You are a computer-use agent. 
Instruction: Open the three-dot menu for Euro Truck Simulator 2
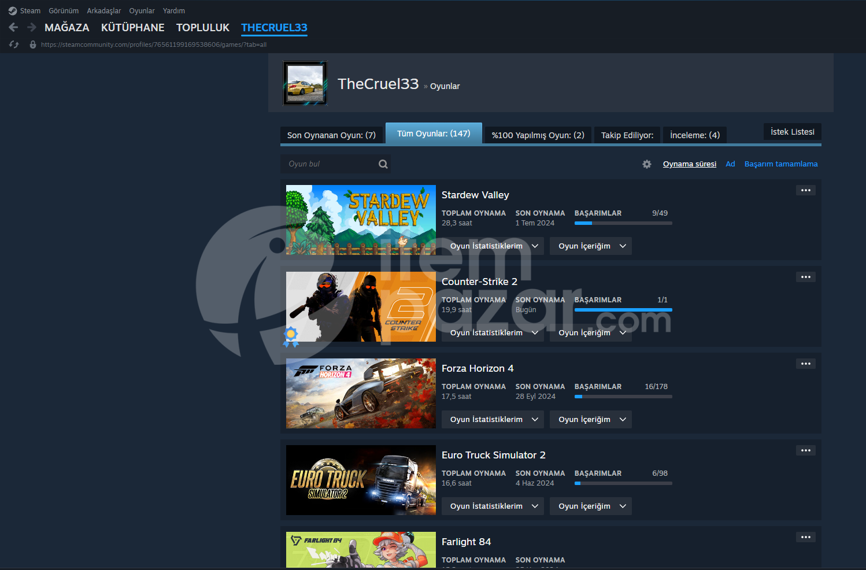click(806, 450)
